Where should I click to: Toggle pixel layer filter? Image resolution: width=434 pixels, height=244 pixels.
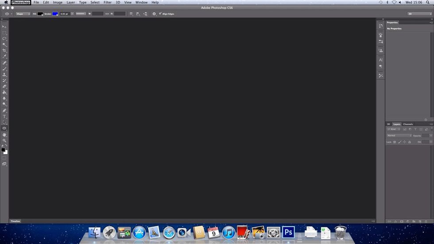click(x=405, y=129)
